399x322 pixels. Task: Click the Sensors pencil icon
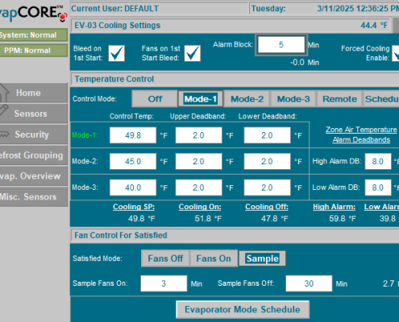[x=4, y=110]
